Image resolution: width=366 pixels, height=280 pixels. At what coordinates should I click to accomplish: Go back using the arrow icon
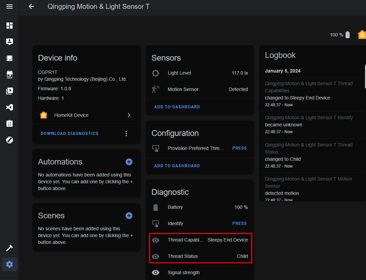pyautogui.click(x=31, y=6)
